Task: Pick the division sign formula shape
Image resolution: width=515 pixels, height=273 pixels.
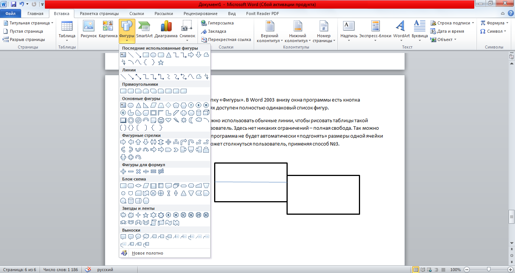Action: pos(146,171)
